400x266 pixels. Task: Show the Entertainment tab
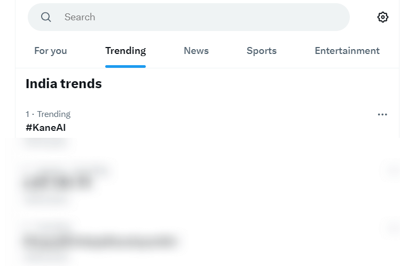[x=347, y=51]
